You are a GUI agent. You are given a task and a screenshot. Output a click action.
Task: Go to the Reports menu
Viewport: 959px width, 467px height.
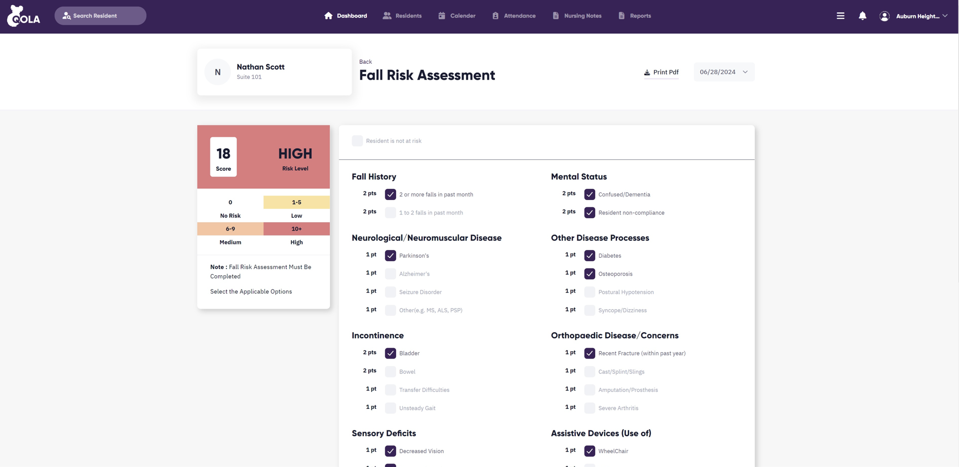634,16
